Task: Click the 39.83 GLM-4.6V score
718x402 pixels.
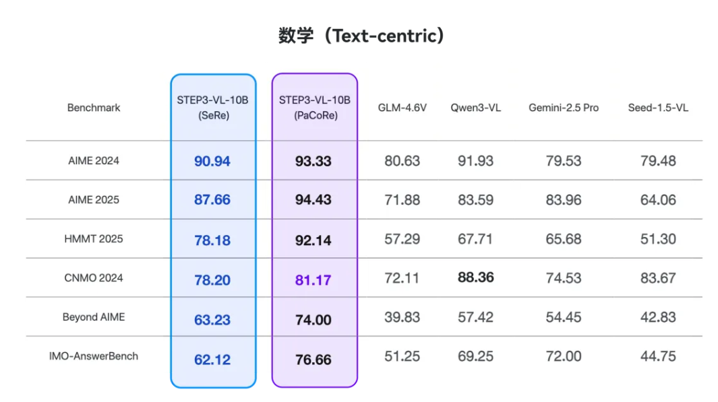Action: (x=402, y=318)
